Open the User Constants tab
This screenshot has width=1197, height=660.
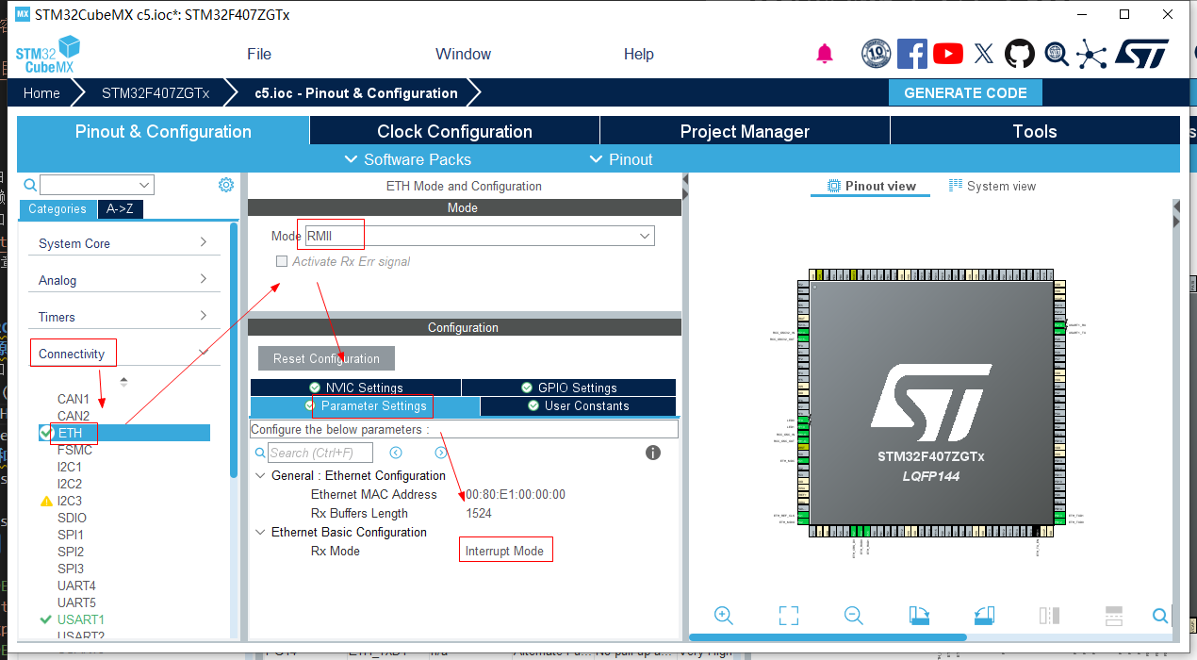click(x=578, y=405)
